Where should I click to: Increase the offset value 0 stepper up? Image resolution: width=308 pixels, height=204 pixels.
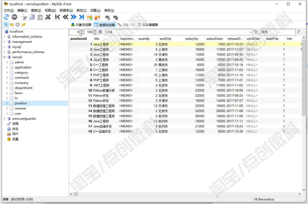coord(82,31)
